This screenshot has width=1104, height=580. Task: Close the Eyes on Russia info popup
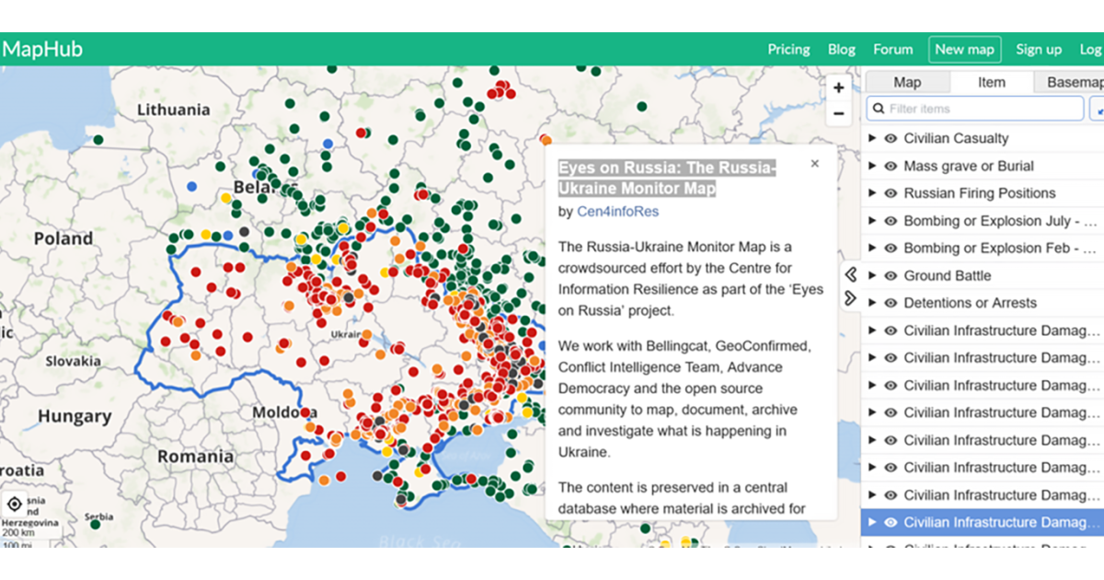(x=814, y=164)
